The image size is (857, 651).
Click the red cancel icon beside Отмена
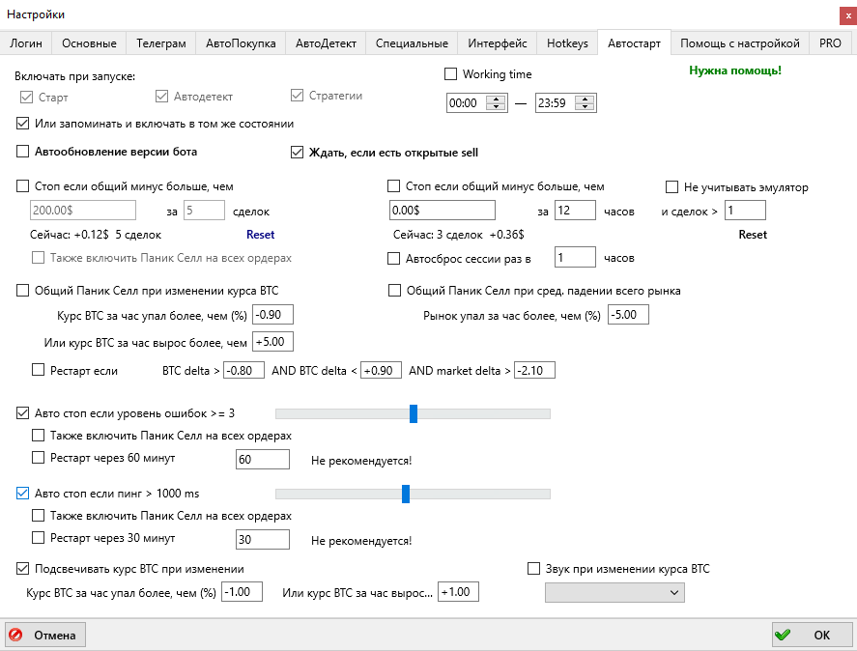point(15,635)
